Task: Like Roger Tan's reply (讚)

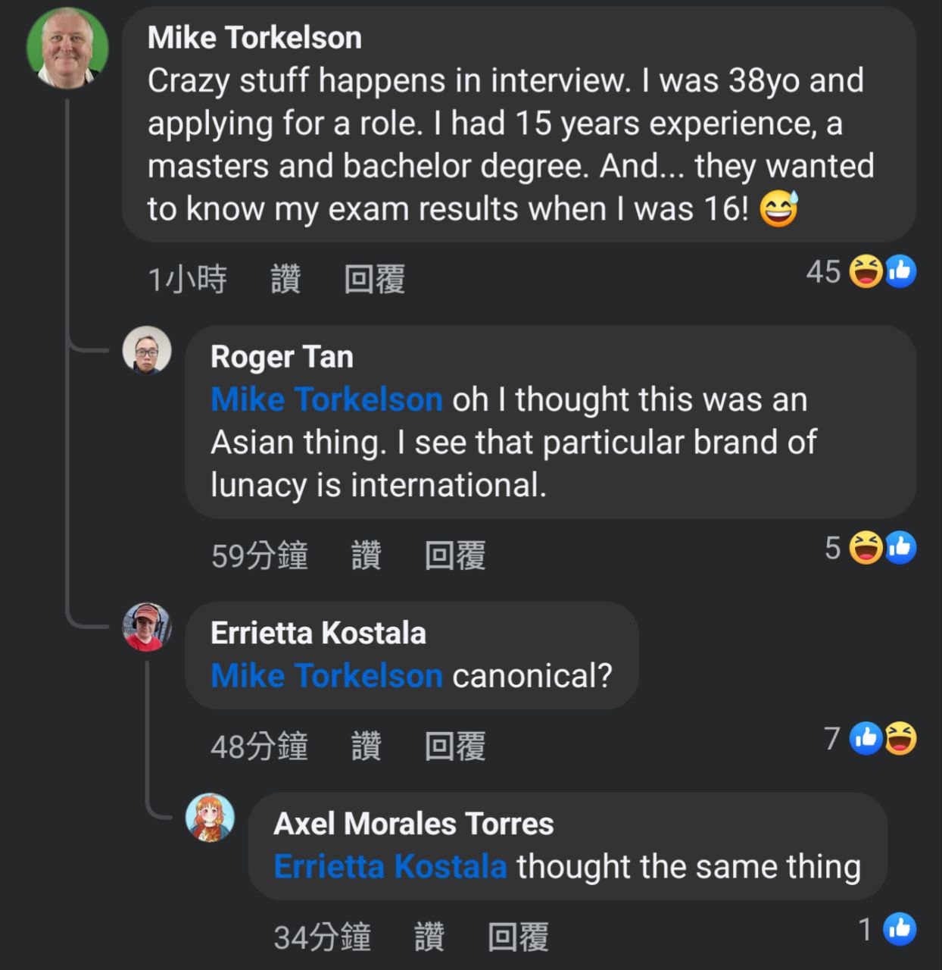Action: (366, 555)
